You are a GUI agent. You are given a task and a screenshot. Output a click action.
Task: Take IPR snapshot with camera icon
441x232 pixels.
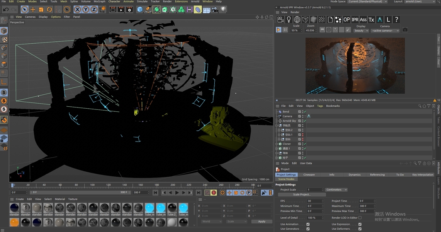point(405,29)
